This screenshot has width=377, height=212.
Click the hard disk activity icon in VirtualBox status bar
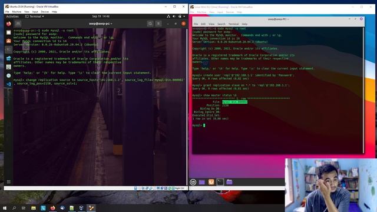click(135, 188)
